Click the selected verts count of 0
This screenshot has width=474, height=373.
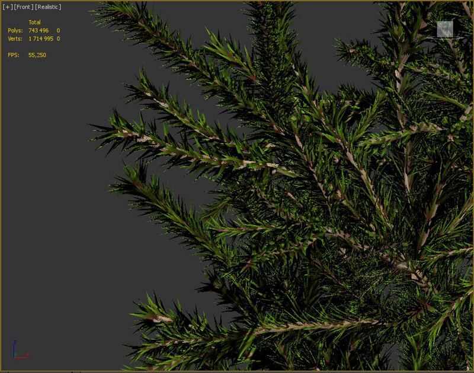tap(58, 38)
